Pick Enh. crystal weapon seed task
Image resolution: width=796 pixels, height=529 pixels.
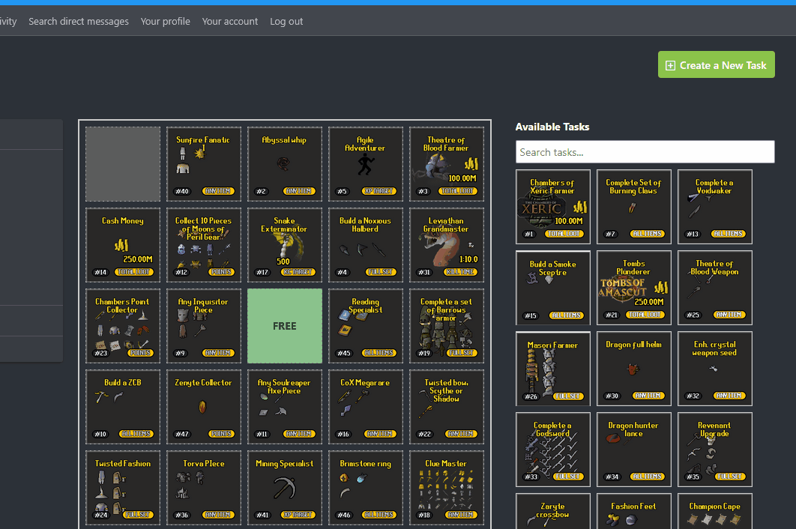[x=715, y=369]
